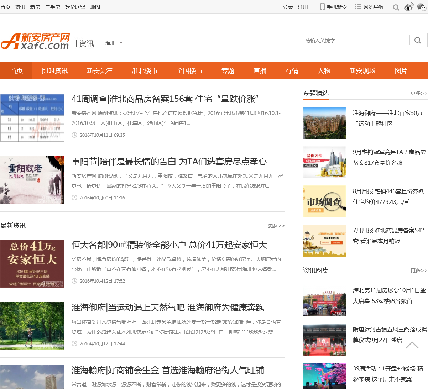Click 资讯 link in top utility bar
The height and width of the screenshot is (389, 428).
coord(20,7)
